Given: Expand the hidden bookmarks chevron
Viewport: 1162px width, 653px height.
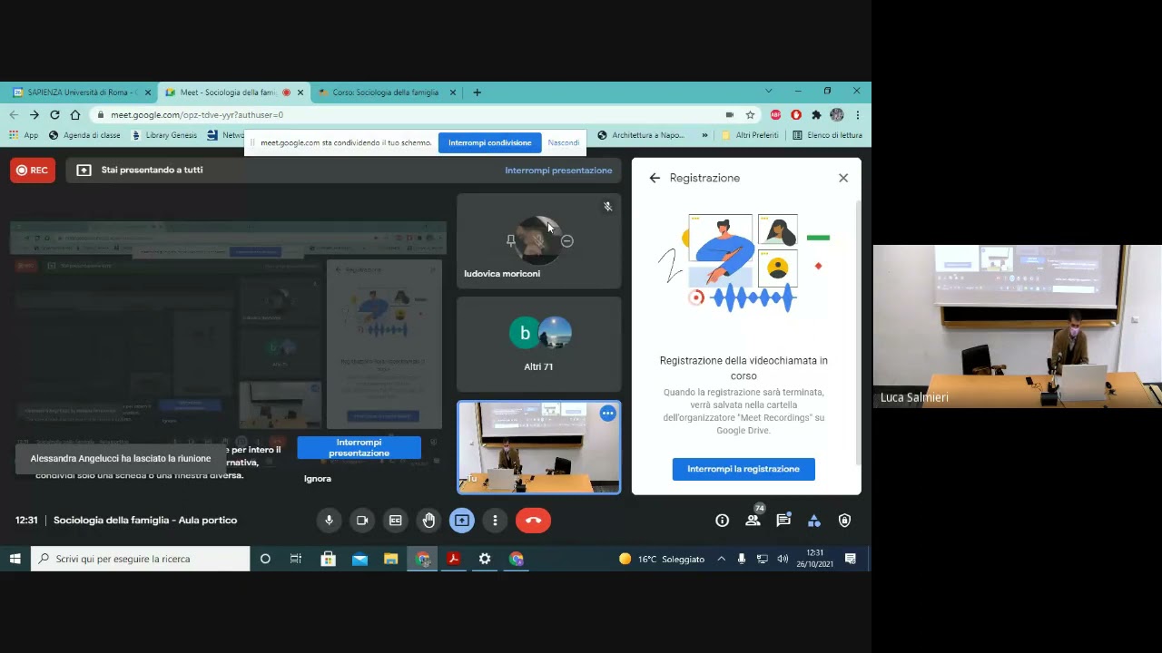Looking at the screenshot, I should click(x=704, y=135).
